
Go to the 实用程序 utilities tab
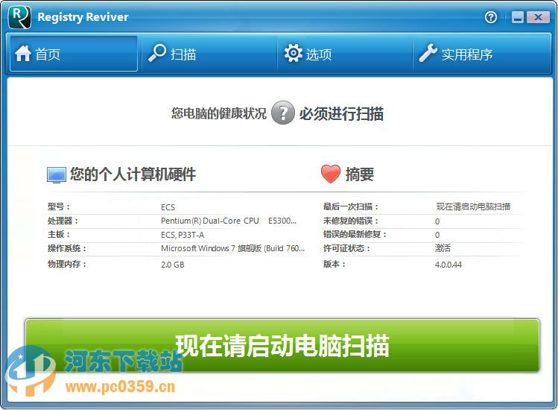482,54
